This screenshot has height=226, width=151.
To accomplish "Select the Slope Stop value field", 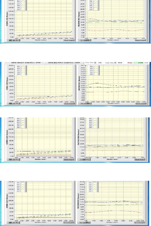I will pyautogui.click(x=120, y=63).
